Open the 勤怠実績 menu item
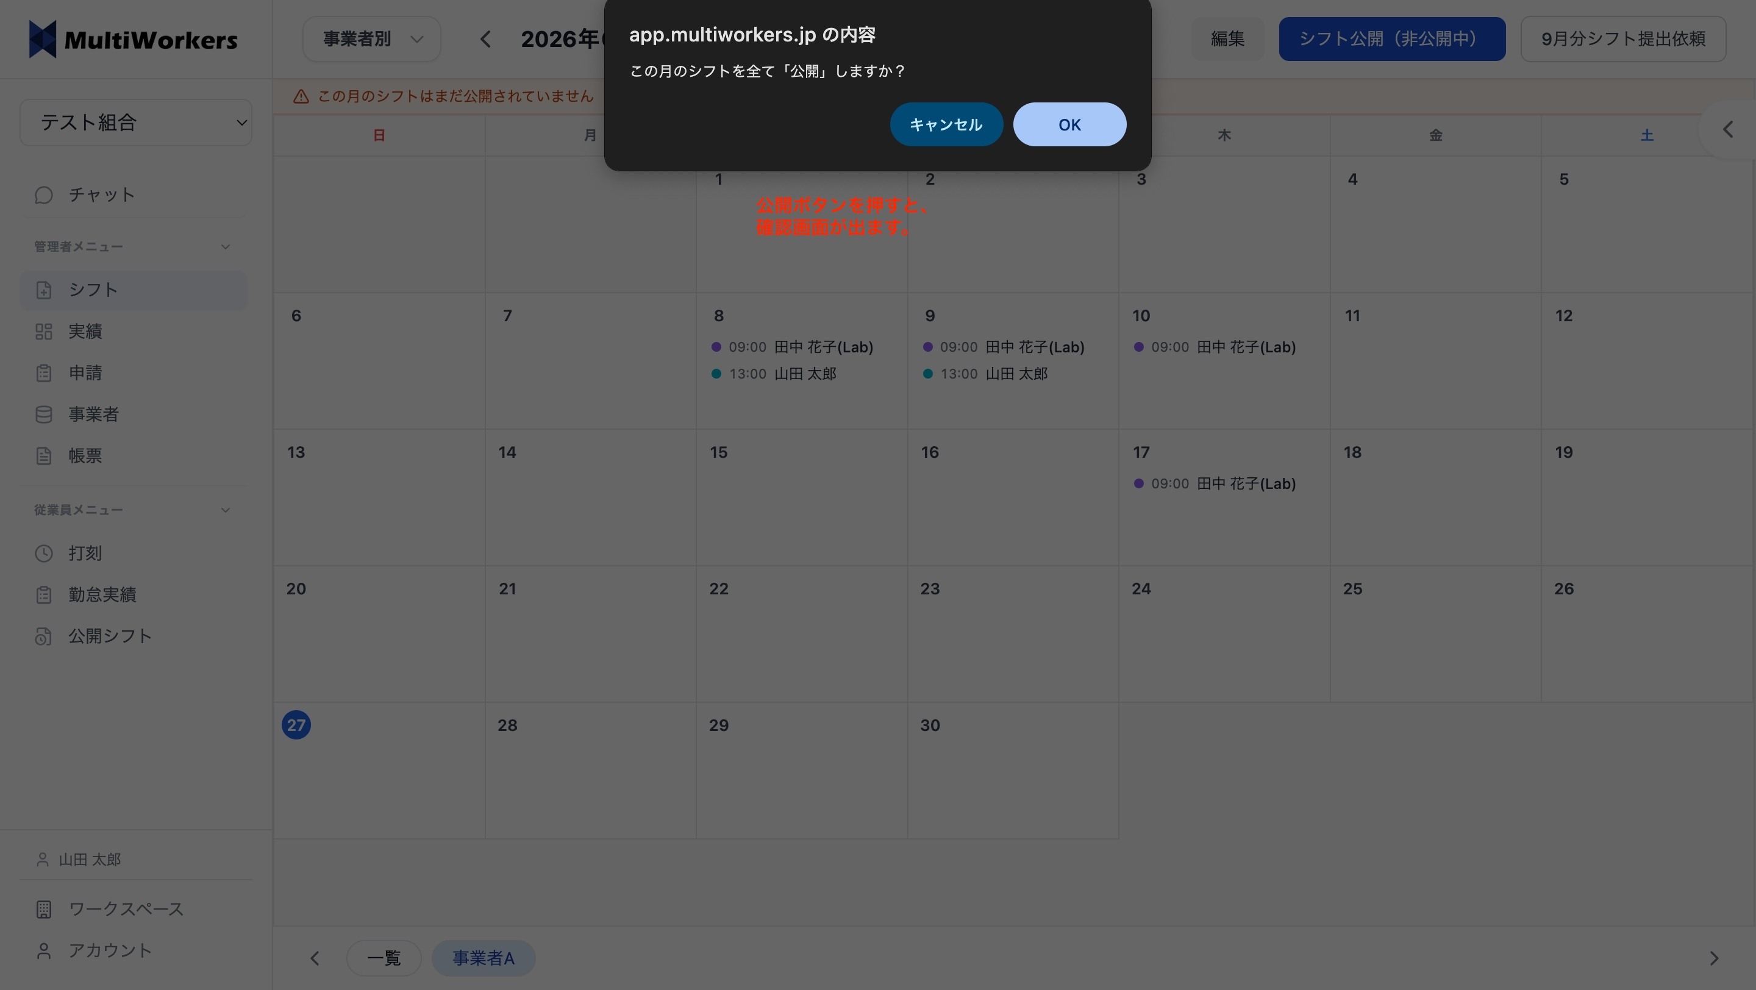 pos(134,595)
